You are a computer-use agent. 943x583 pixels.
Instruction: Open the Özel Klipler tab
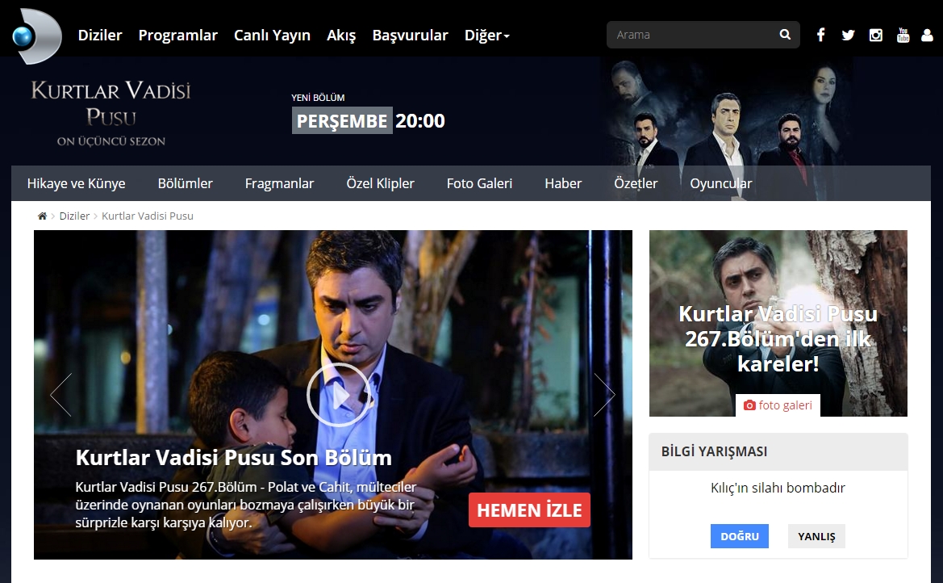[x=380, y=183]
